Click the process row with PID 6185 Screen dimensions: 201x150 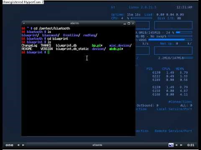[170, 80]
